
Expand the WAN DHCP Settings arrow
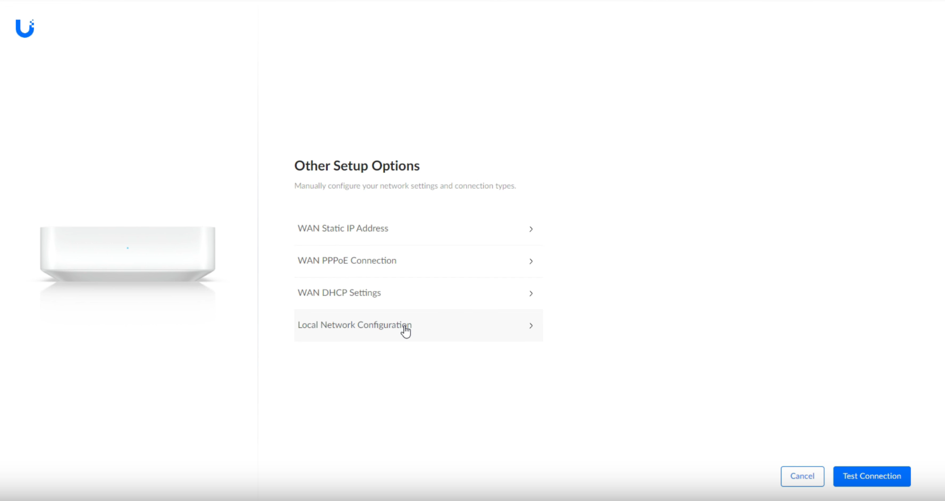pos(530,293)
